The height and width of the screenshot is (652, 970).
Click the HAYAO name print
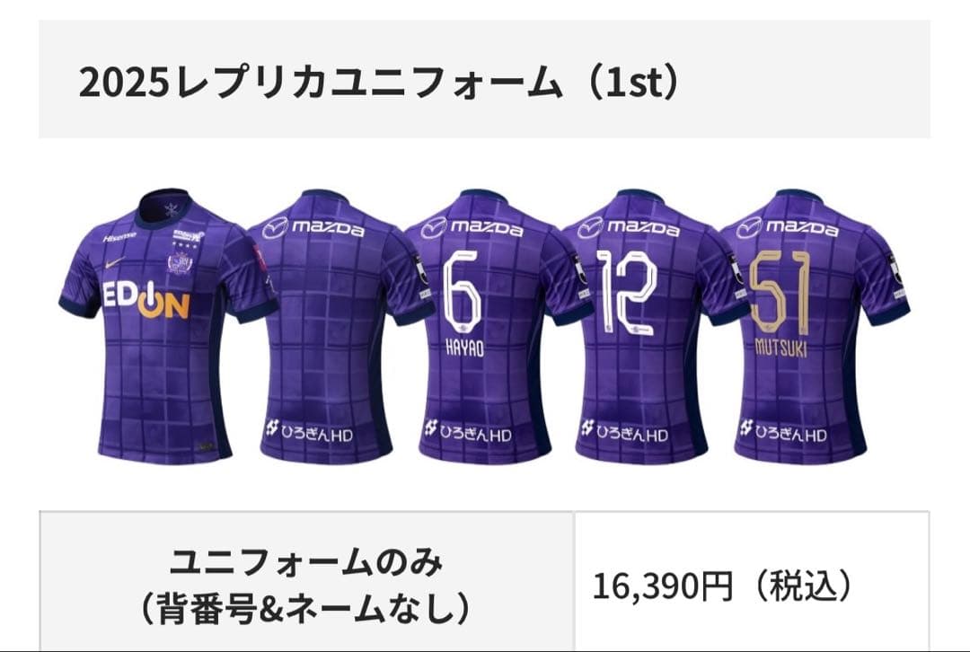coord(464,348)
